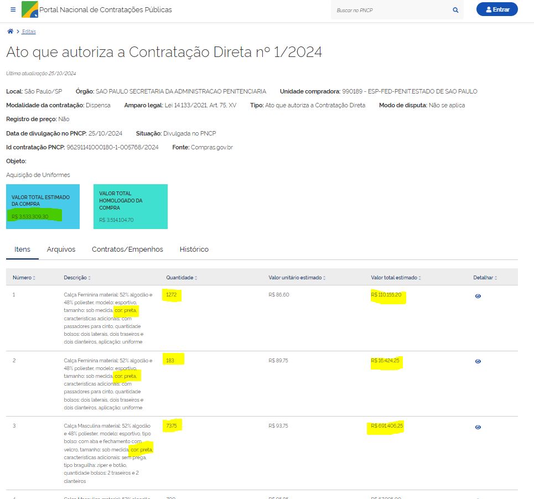Focus the Buscar no PNCP search field
This screenshot has height=499, width=534.
390,10
